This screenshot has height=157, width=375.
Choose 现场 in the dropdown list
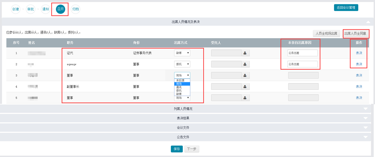[x=182, y=84]
